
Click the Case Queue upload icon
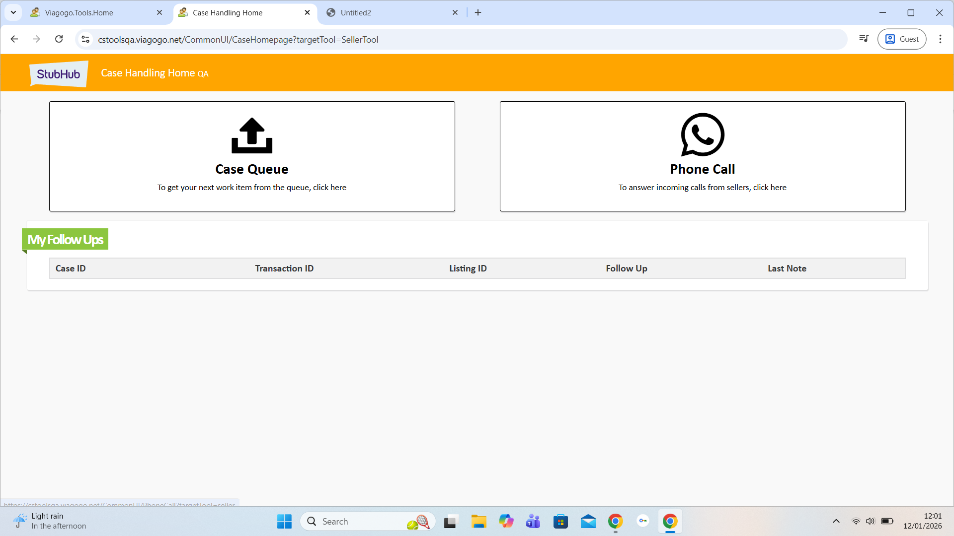[252, 135]
